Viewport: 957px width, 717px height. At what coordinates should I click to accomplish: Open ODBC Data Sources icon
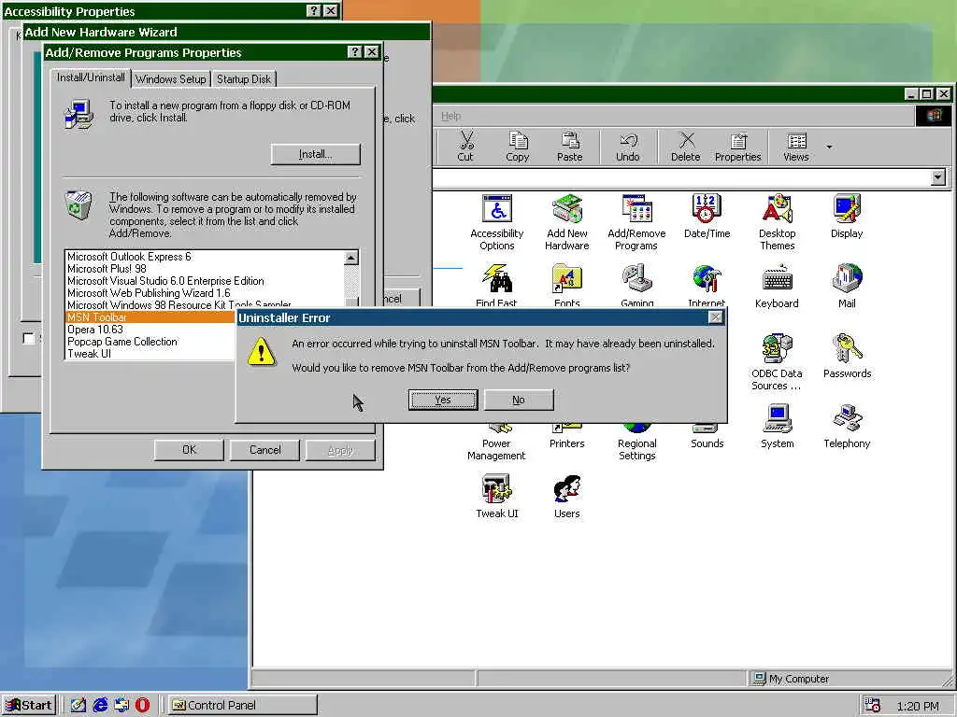[x=777, y=362]
